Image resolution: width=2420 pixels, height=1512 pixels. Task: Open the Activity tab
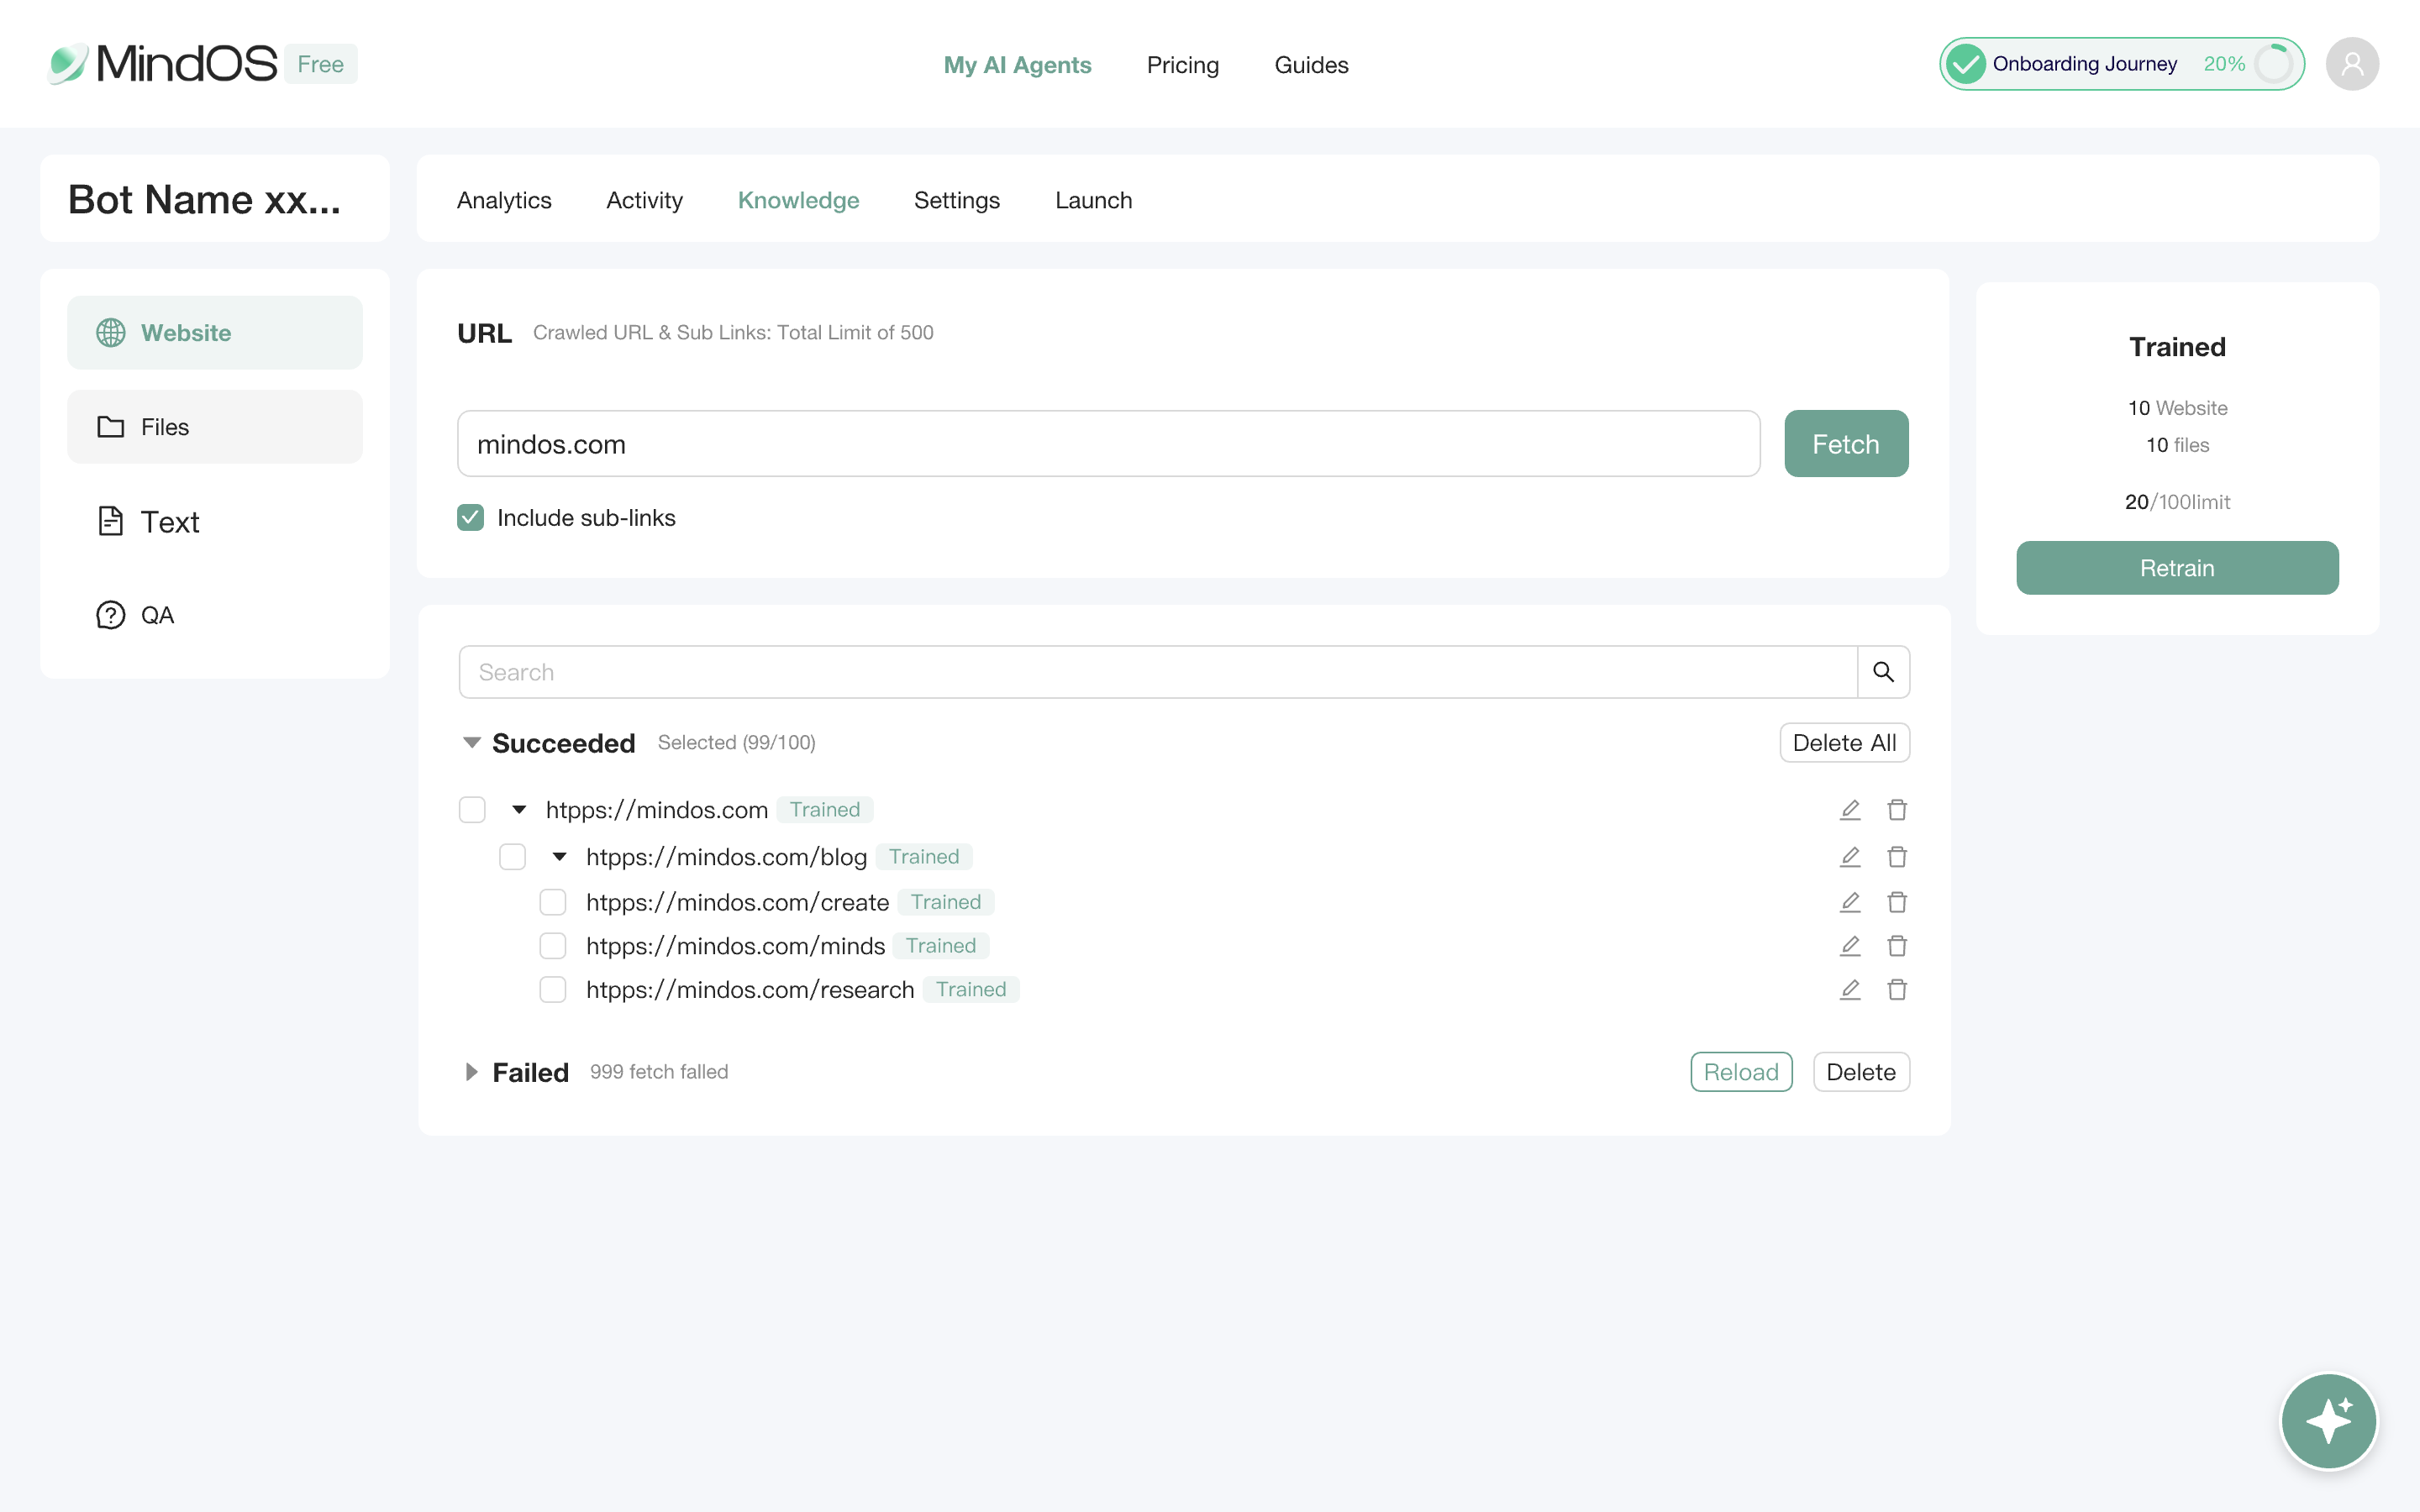[644, 200]
